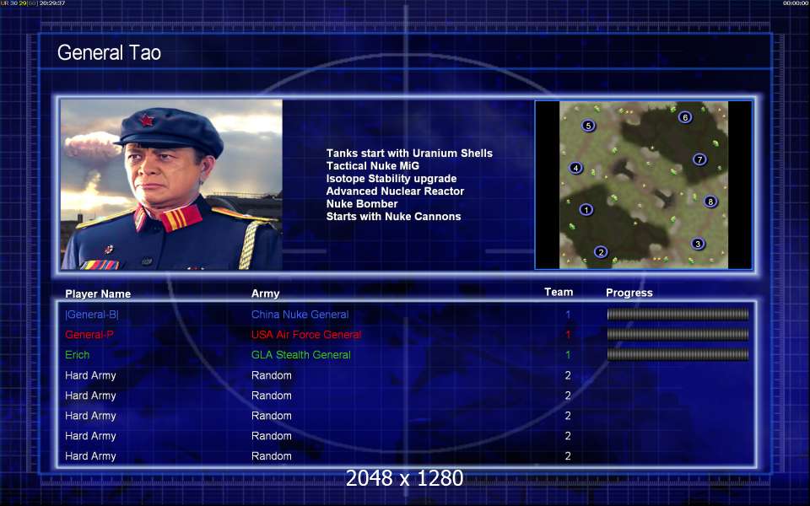Select player |General-B| in the list
The width and height of the screenshot is (810, 506).
click(x=91, y=315)
